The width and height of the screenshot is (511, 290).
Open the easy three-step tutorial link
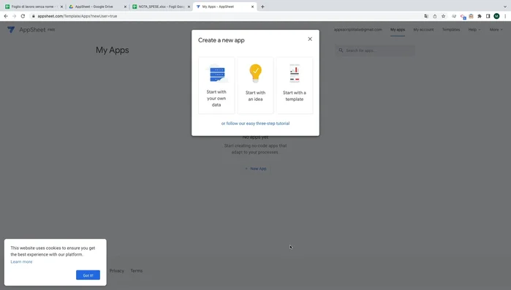pos(256,123)
